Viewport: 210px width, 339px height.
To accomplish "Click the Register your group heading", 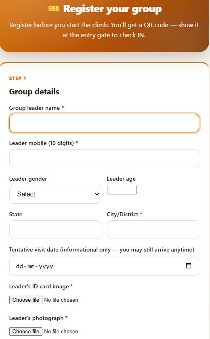I will click(112, 9).
